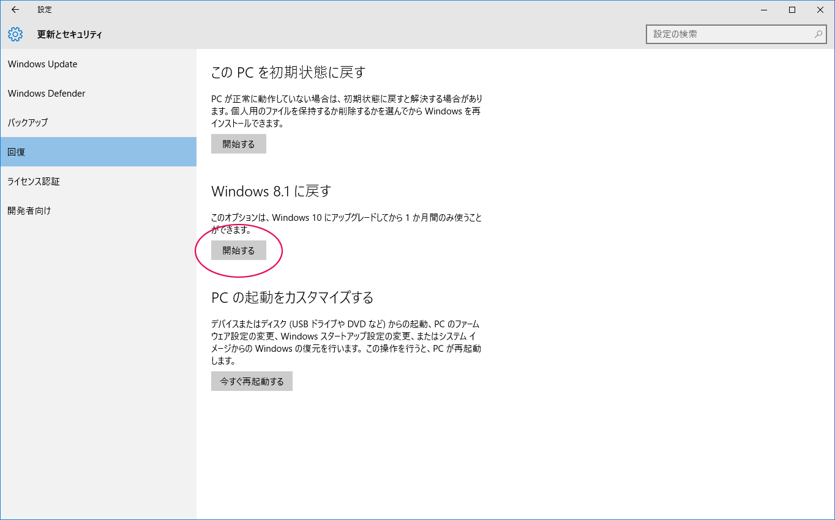
Task: Click the Windows 8.1 に戻す heading
Action: (x=271, y=191)
